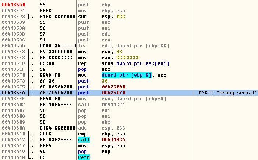This screenshot has width=258, height=160.
Task: Click the sub mnemonic
Action: coord(82,17)
